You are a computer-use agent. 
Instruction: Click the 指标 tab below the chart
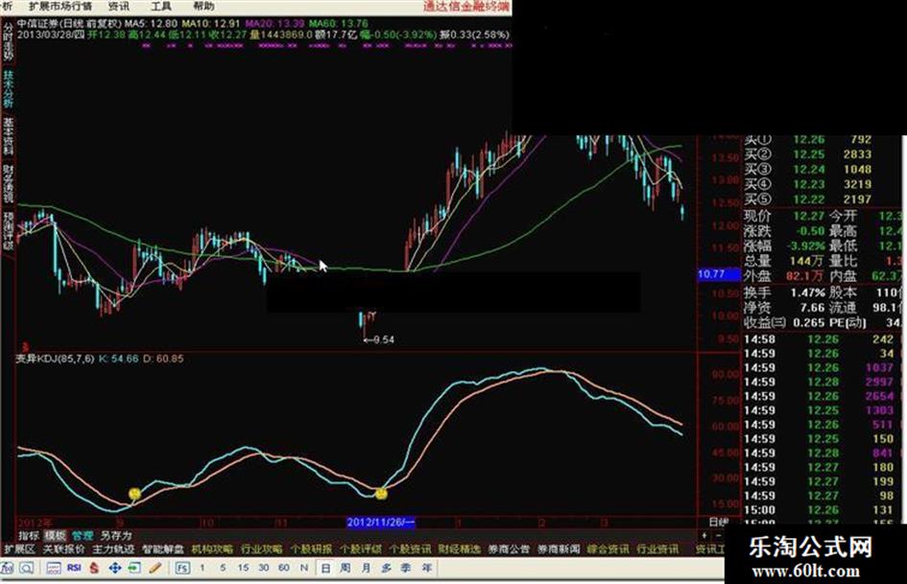pyautogui.click(x=29, y=535)
